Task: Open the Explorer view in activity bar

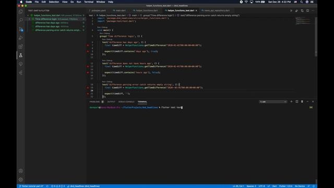Action: (x=21, y=11)
